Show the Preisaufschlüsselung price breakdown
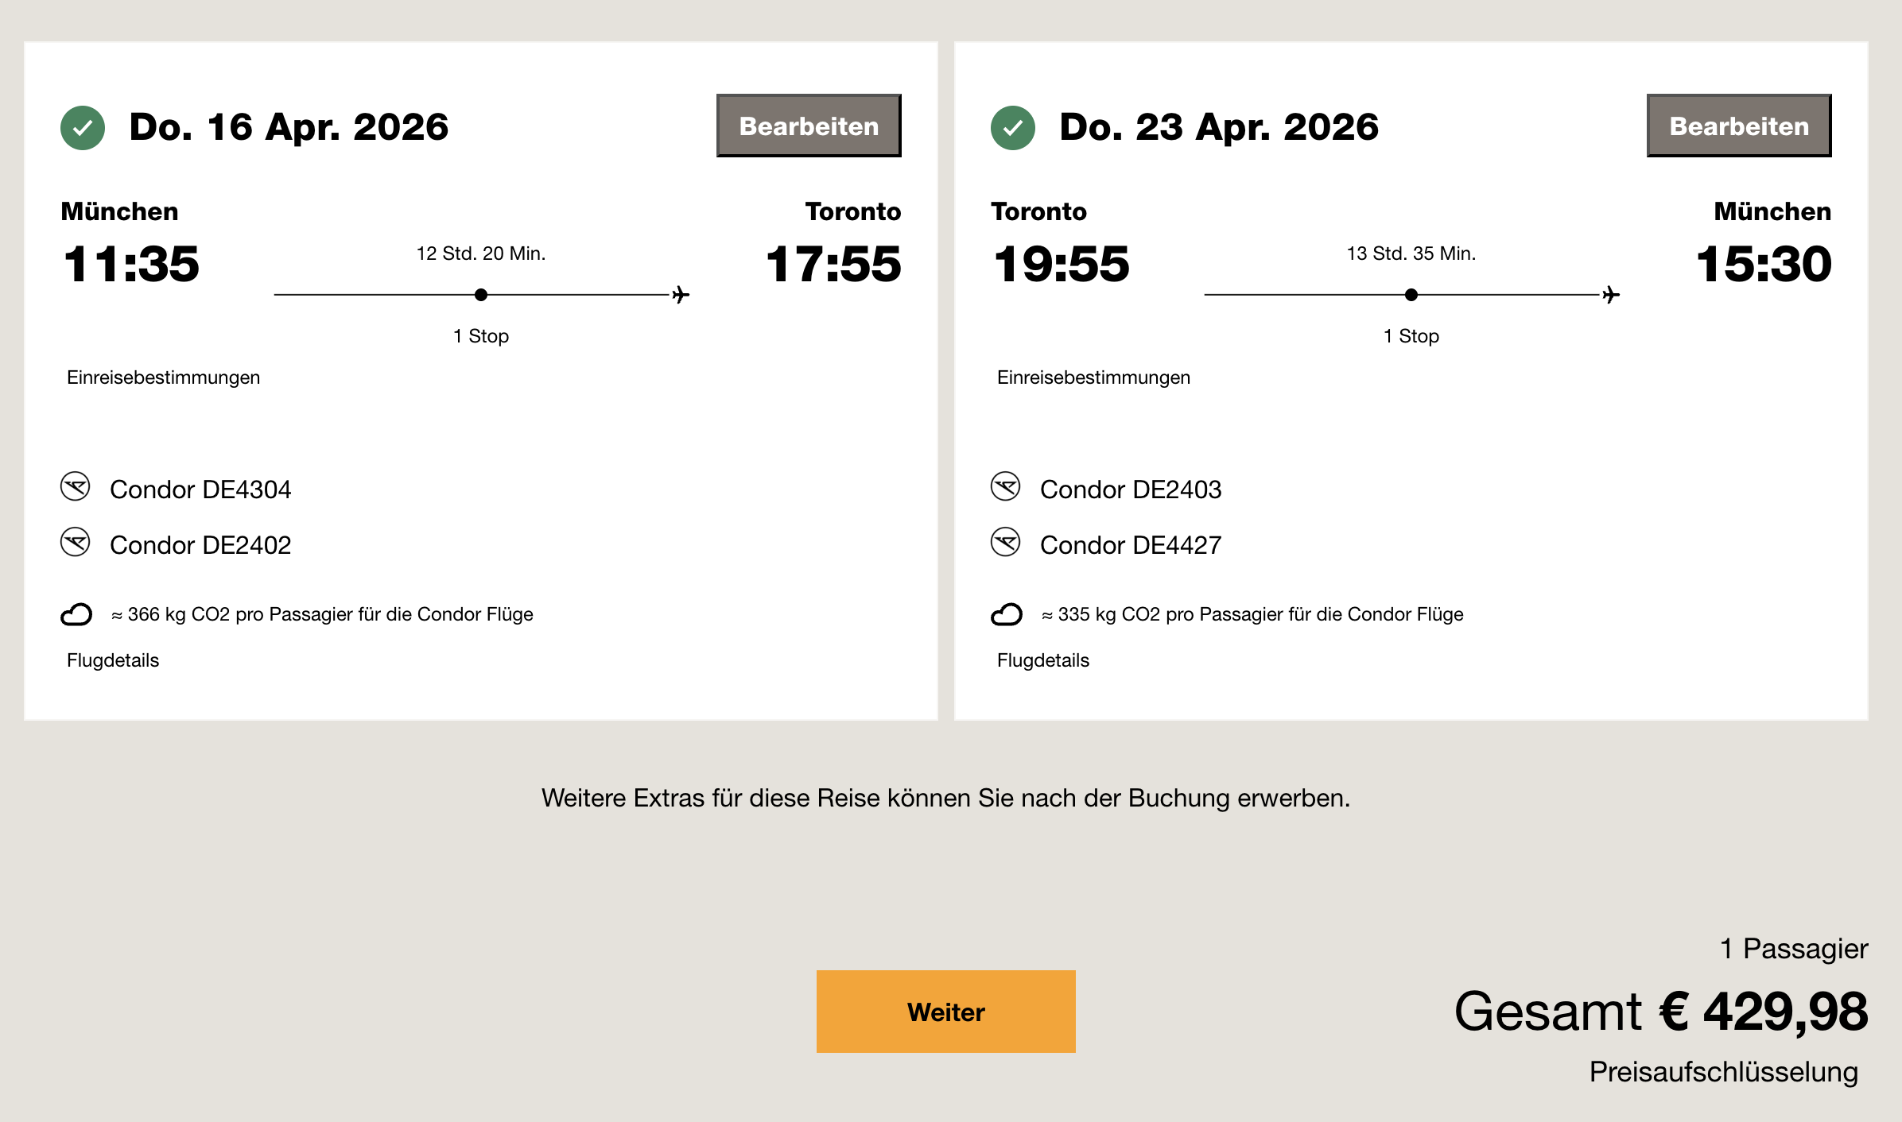The width and height of the screenshot is (1902, 1122). (1723, 1072)
